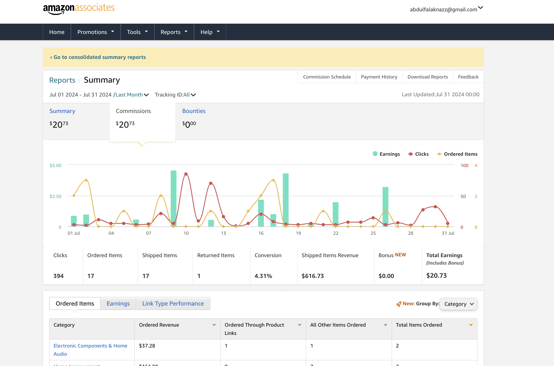Click the tallest earnings bar near 09 Jul
Image resolution: width=554 pixels, height=366 pixels.
tap(173, 198)
